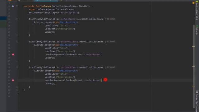Click 'this@MainActivity' on line 22
The width and height of the screenshot is (199, 112).
pyautogui.click(x=66, y=45)
